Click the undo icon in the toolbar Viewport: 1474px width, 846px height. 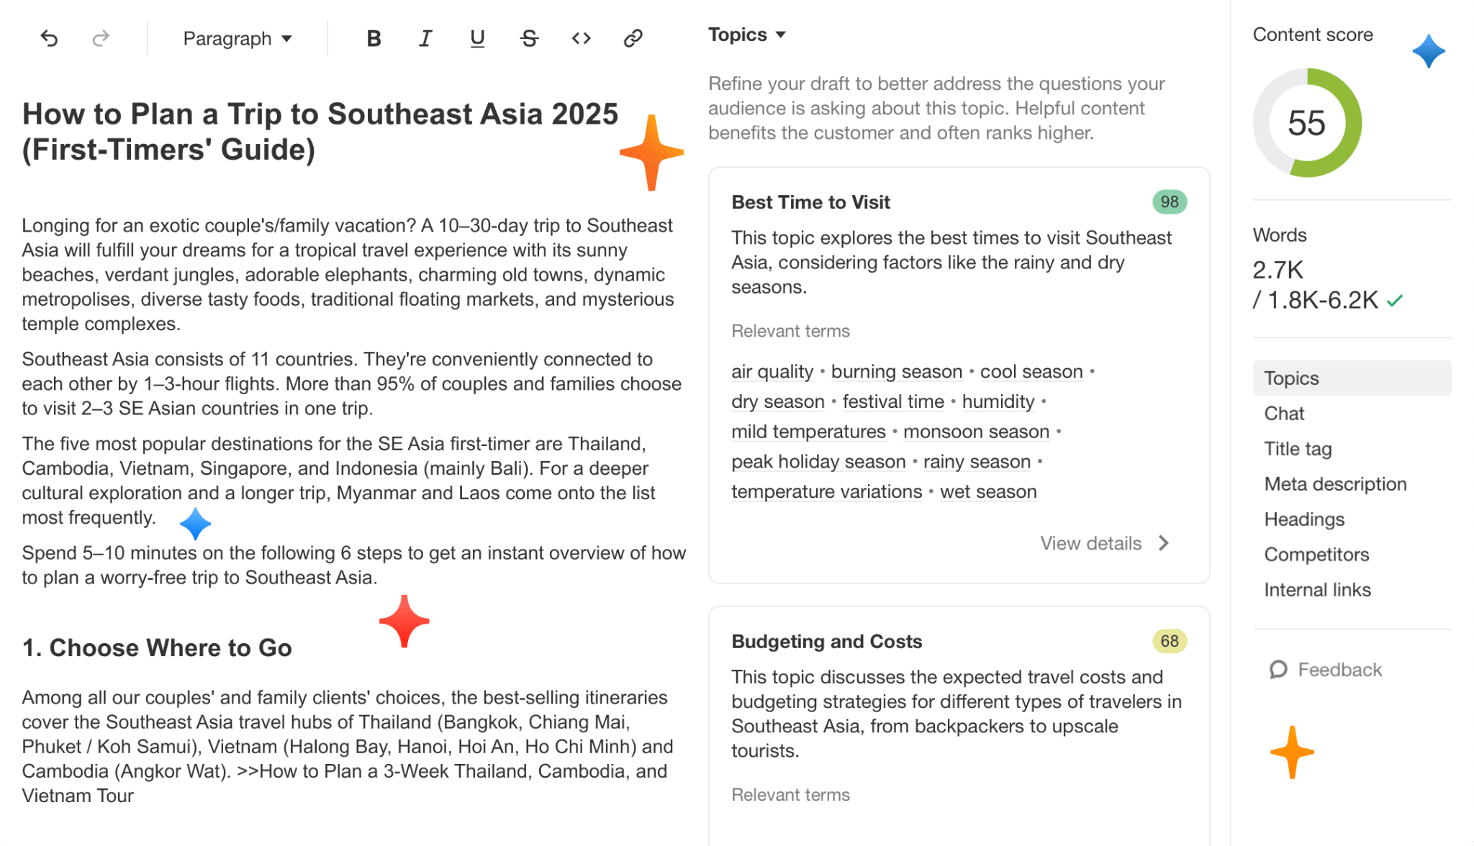(48, 38)
